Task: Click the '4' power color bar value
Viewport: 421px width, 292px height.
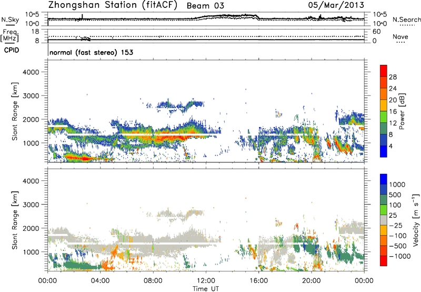Action: pyautogui.click(x=391, y=147)
